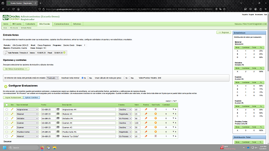The height and width of the screenshot is (151, 269).
Task: Click the Regresar button
Action: click(224, 32)
